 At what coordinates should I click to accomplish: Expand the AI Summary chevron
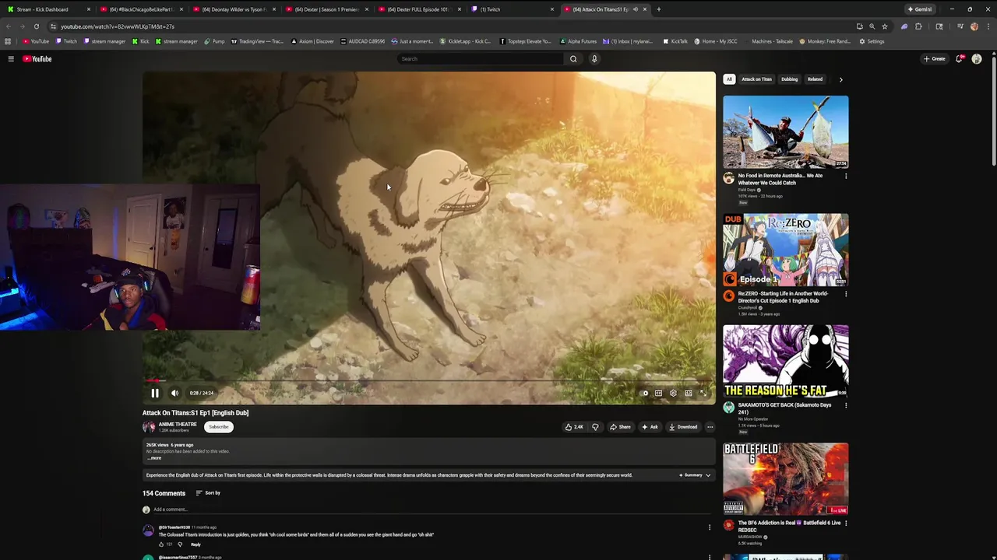707,475
